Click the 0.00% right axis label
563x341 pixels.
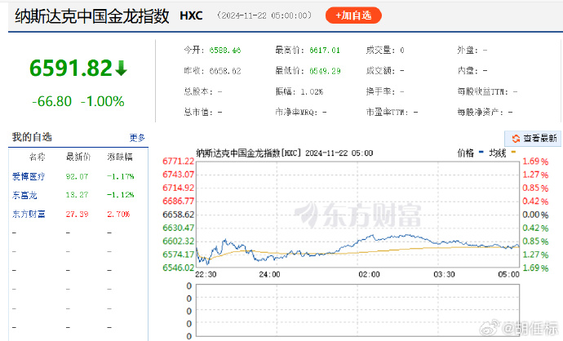535,215
